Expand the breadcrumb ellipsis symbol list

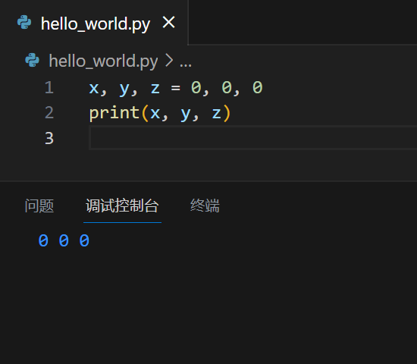coord(185,64)
